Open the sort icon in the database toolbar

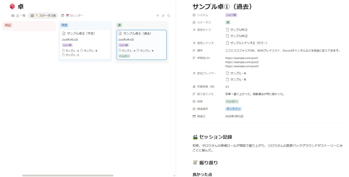[163, 16]
